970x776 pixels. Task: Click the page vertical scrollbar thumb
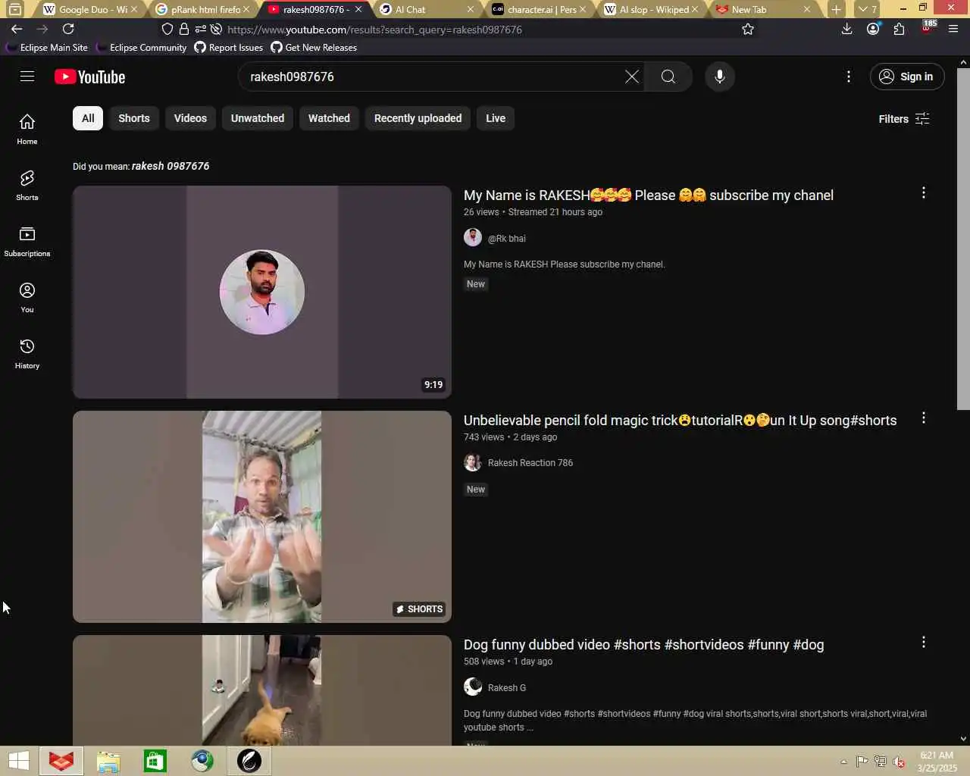tap(962, 239)
